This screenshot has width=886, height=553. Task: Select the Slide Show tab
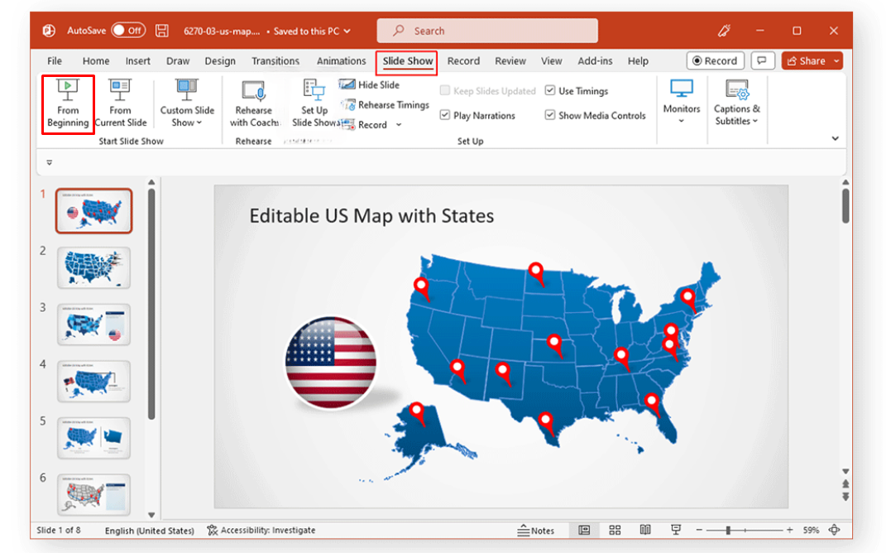point(407,61)
